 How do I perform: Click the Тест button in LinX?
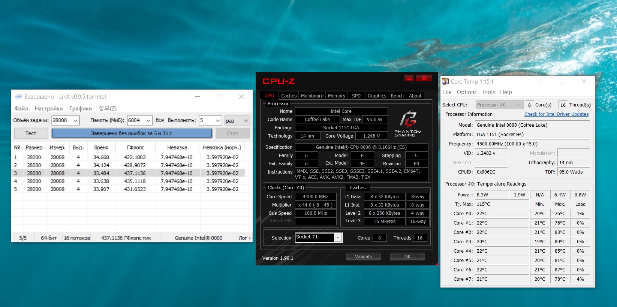31,133
